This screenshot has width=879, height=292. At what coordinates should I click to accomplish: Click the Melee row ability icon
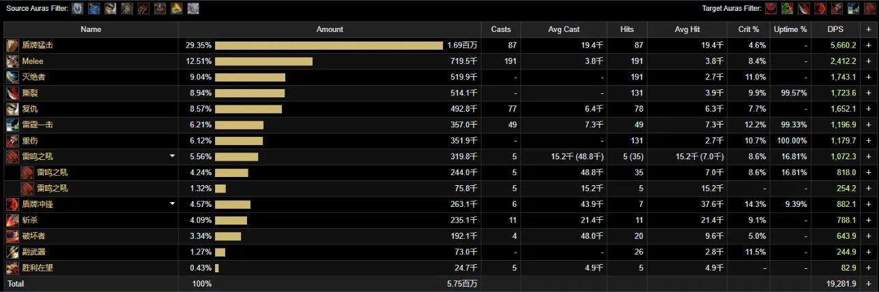[12, 61]
